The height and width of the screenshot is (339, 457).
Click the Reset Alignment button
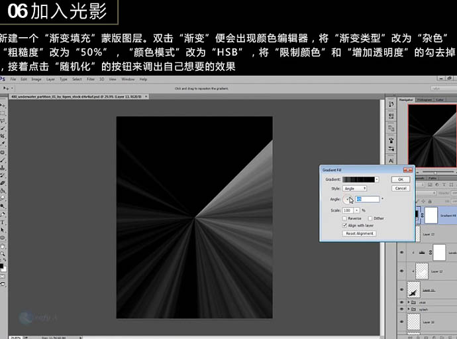[359, 234]
